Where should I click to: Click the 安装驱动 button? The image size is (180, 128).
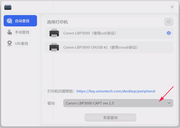[x=110, y=117]
